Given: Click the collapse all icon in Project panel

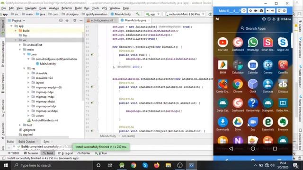Looking at the screenshot, I should tap(67, 20).
